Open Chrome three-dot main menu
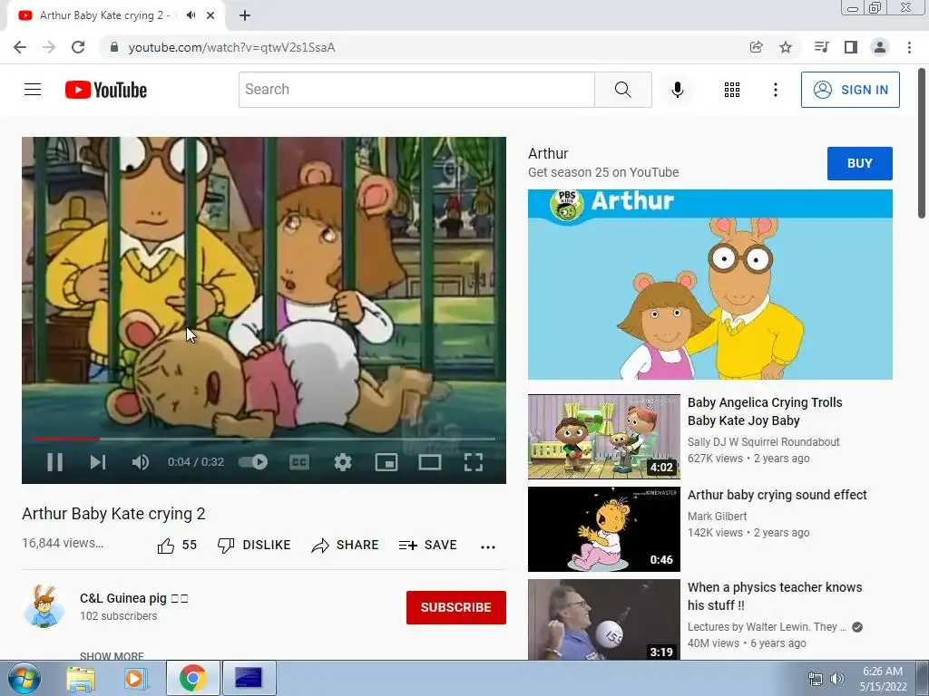Screen dimensions: 929x696 [x=909, y=47]
